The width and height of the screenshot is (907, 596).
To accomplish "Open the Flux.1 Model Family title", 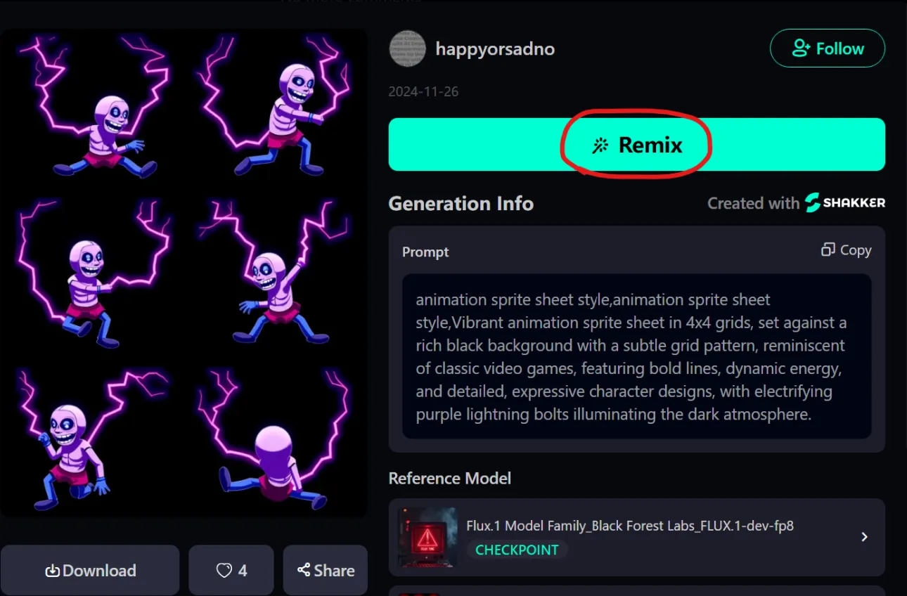I will coord(629,526).
